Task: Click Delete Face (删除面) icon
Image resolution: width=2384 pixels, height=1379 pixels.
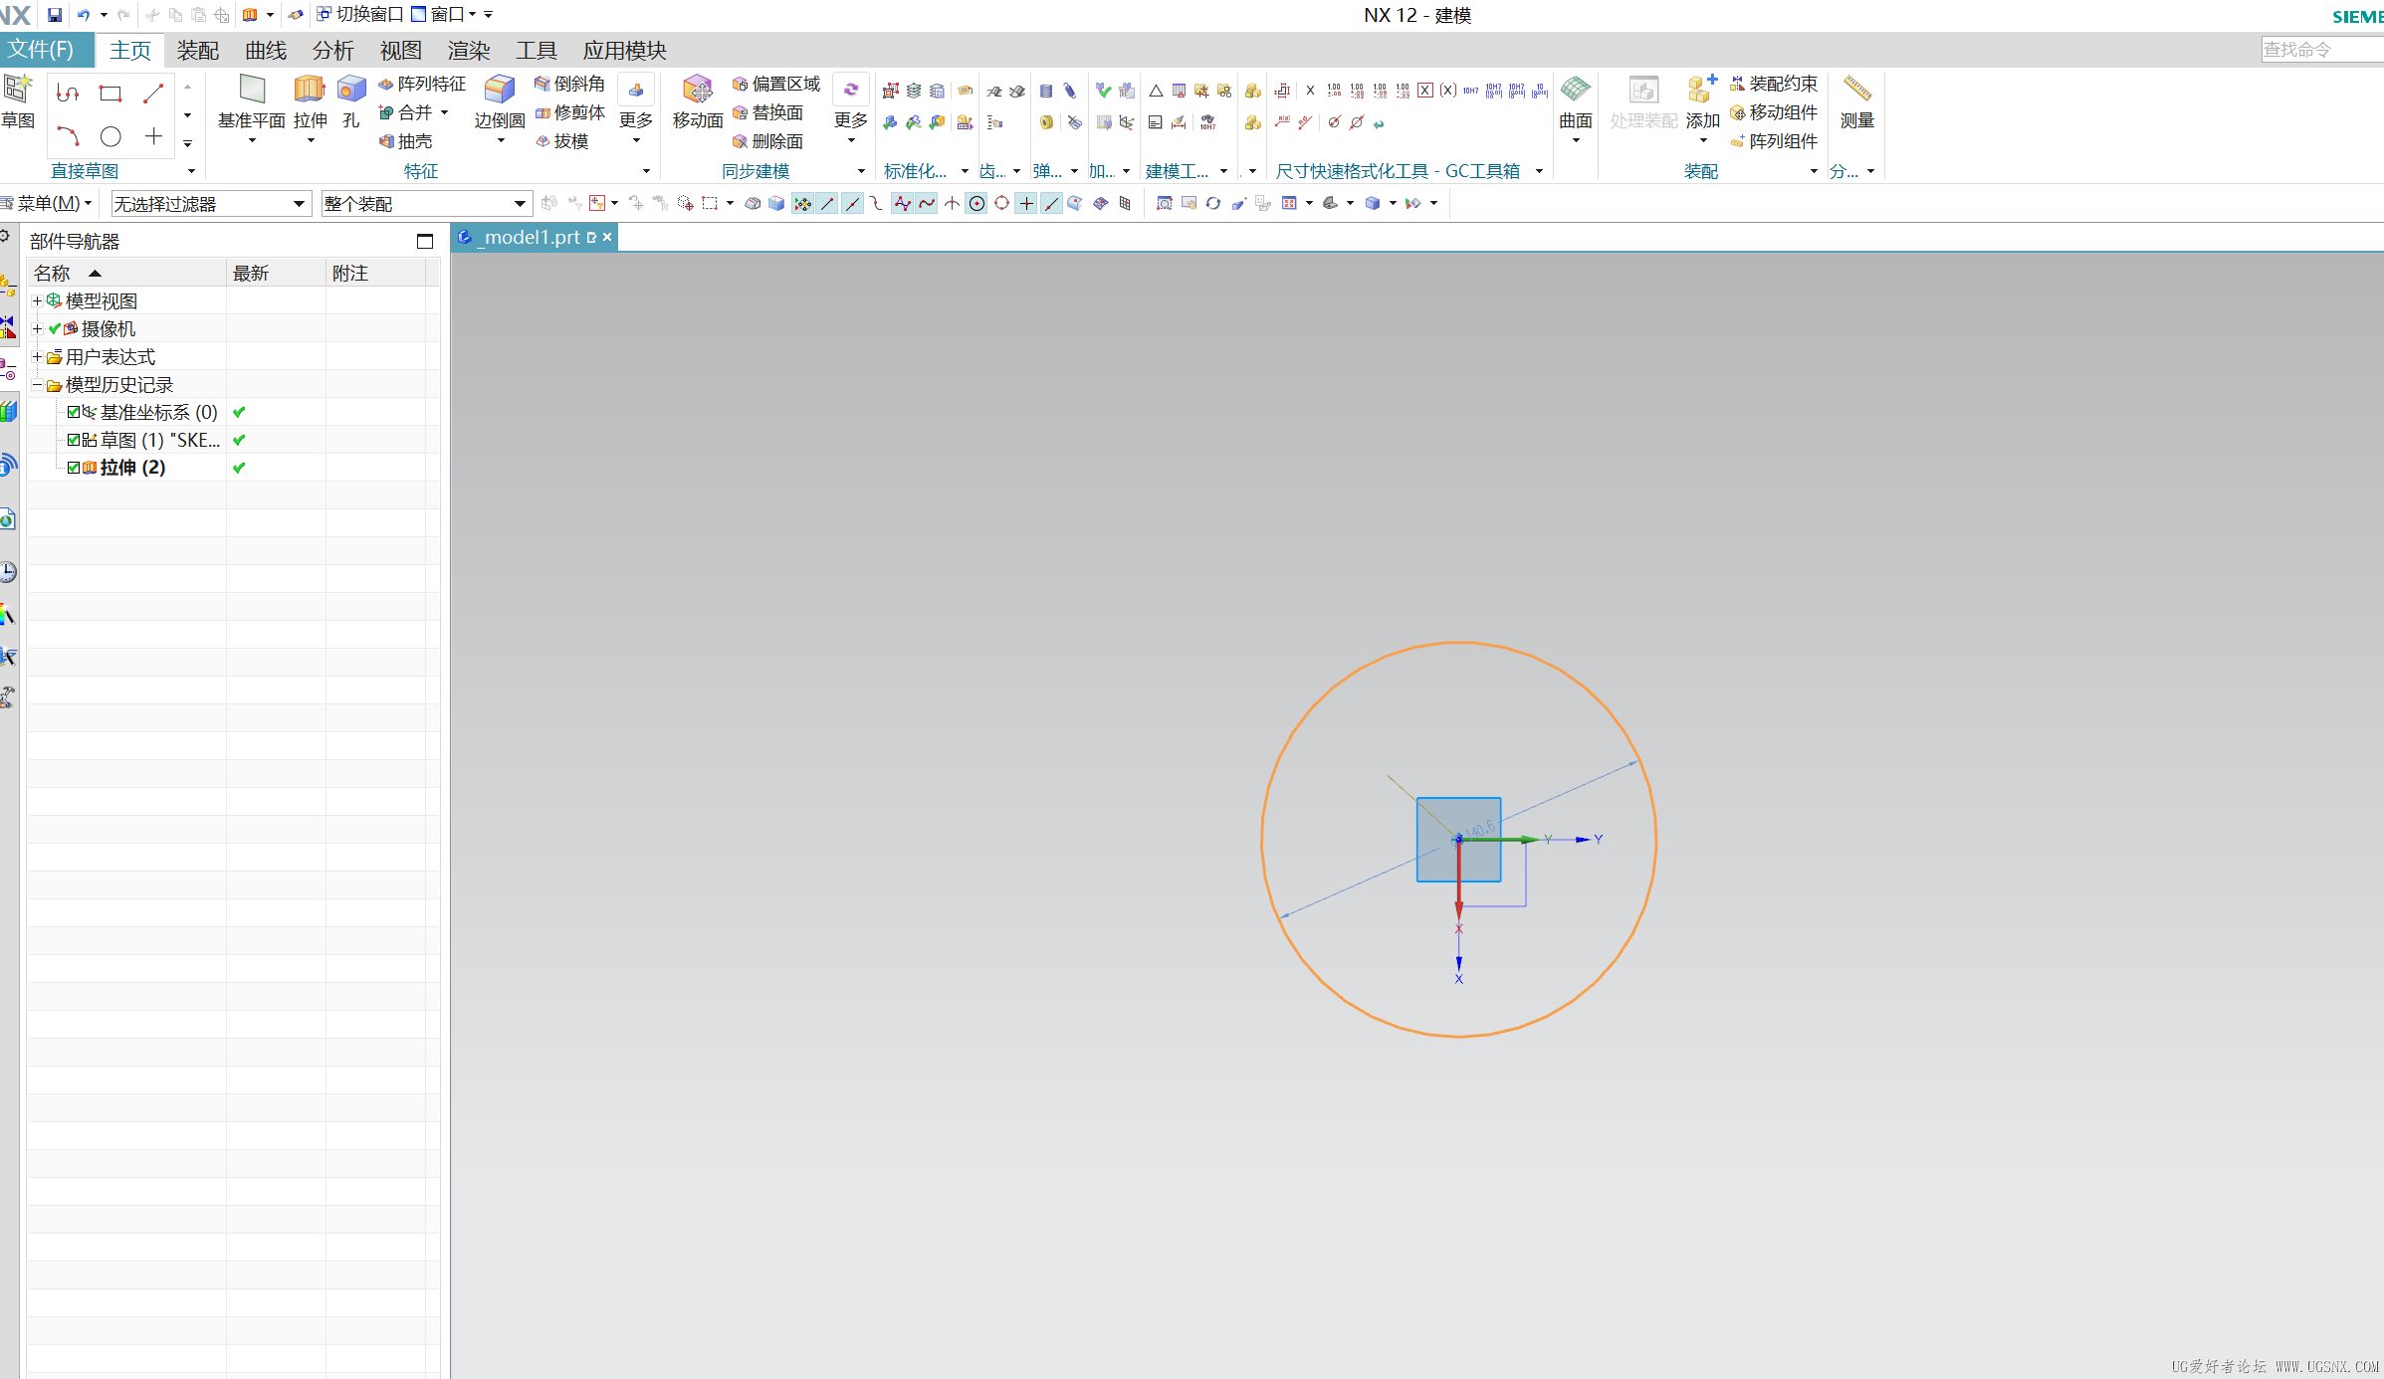Action: [741, 141]
